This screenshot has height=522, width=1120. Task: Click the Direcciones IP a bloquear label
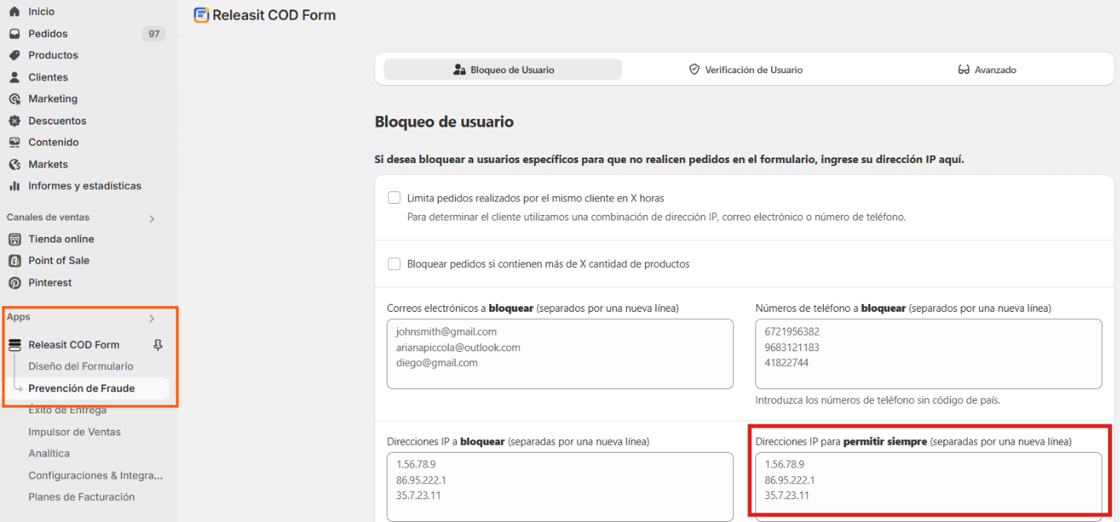(518, 442)
